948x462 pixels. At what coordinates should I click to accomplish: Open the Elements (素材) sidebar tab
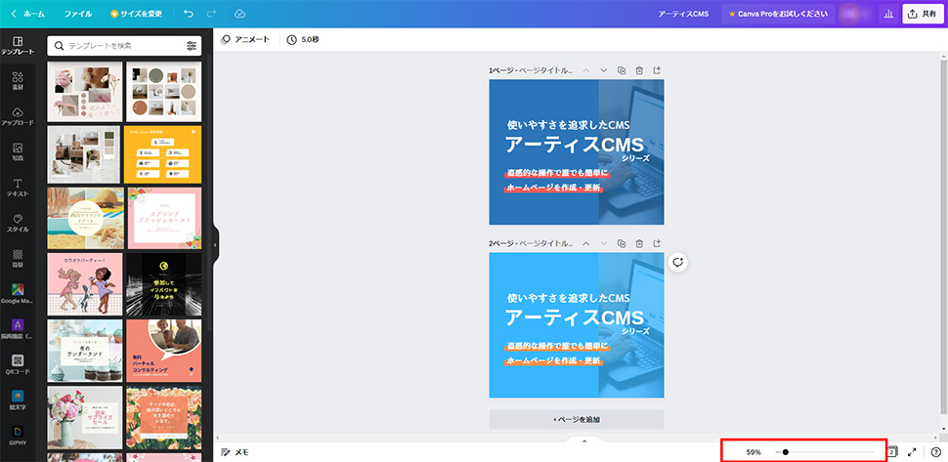pyautogui.click(x=18, y=81)
